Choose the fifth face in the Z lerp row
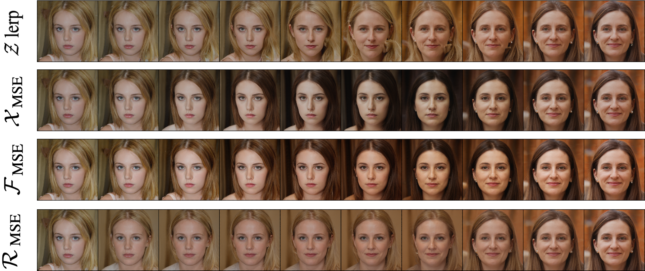This screenshot has width=645, height=271. (x=311, y=31)
